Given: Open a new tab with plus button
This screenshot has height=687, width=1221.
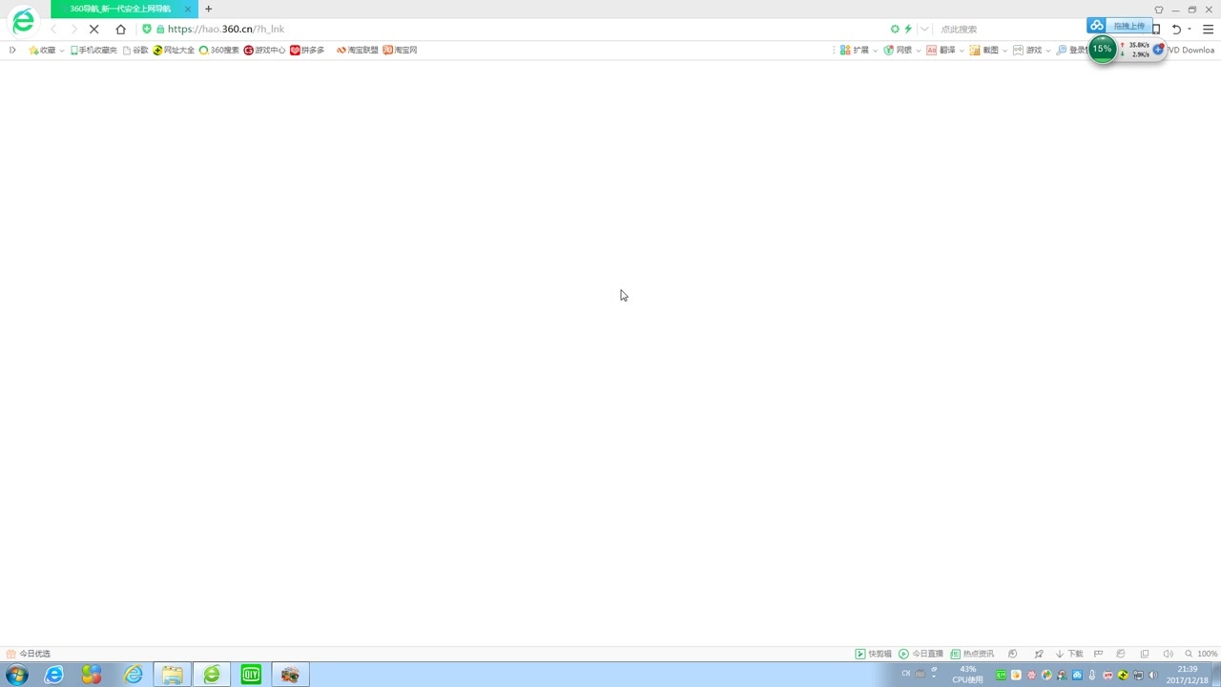Looking at the screenshot, I should click(x=208, y=10).
